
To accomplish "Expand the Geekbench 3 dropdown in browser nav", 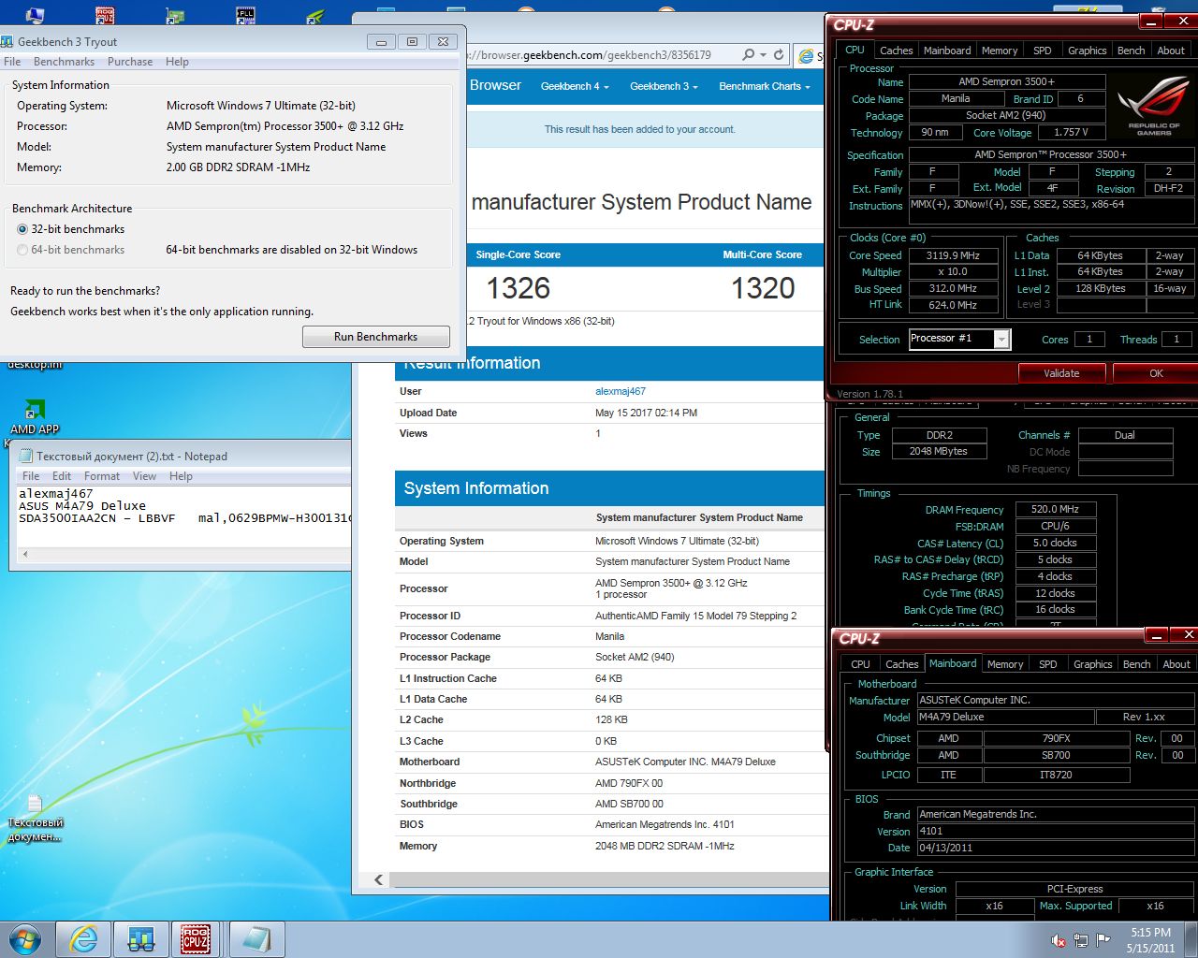I will [664, 86].
